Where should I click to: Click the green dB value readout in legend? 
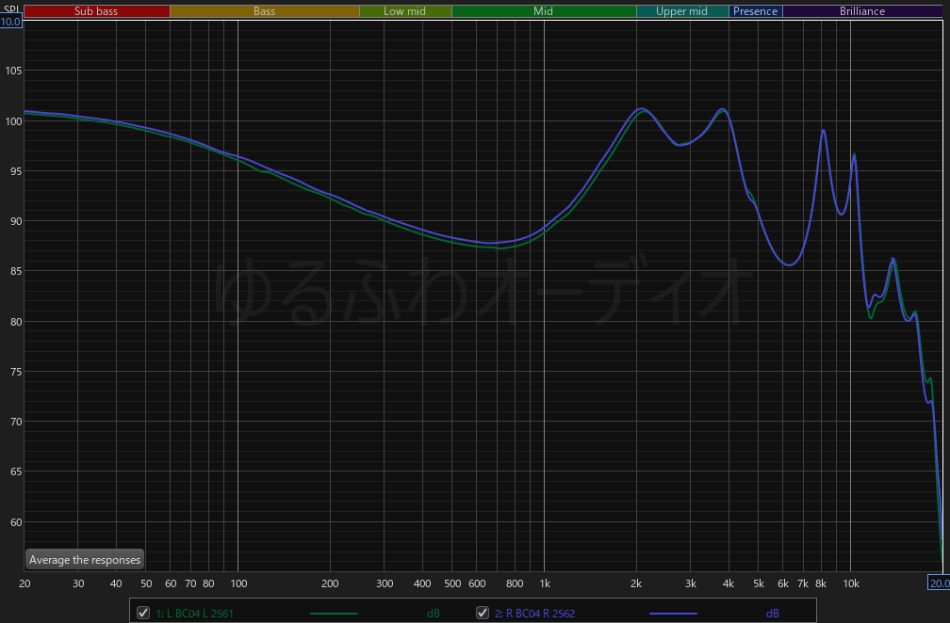pyautogui.click(x=434, y=614)
